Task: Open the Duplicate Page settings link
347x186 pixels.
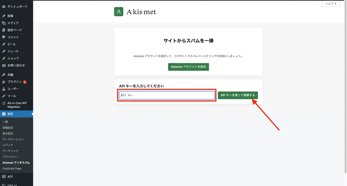Action: click(12, 169)
